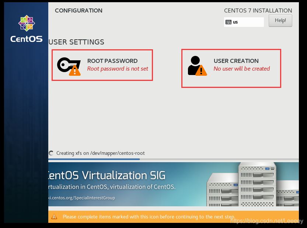Click the CentOS logo in sidebar

tap(27, 23)
